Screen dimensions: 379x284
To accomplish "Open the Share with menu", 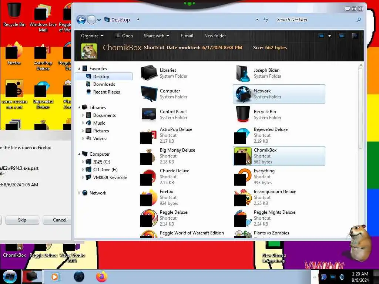I will [x=157, y=36].
